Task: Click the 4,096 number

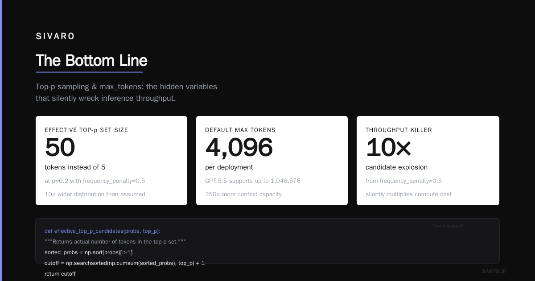Action: coord(239,148)
